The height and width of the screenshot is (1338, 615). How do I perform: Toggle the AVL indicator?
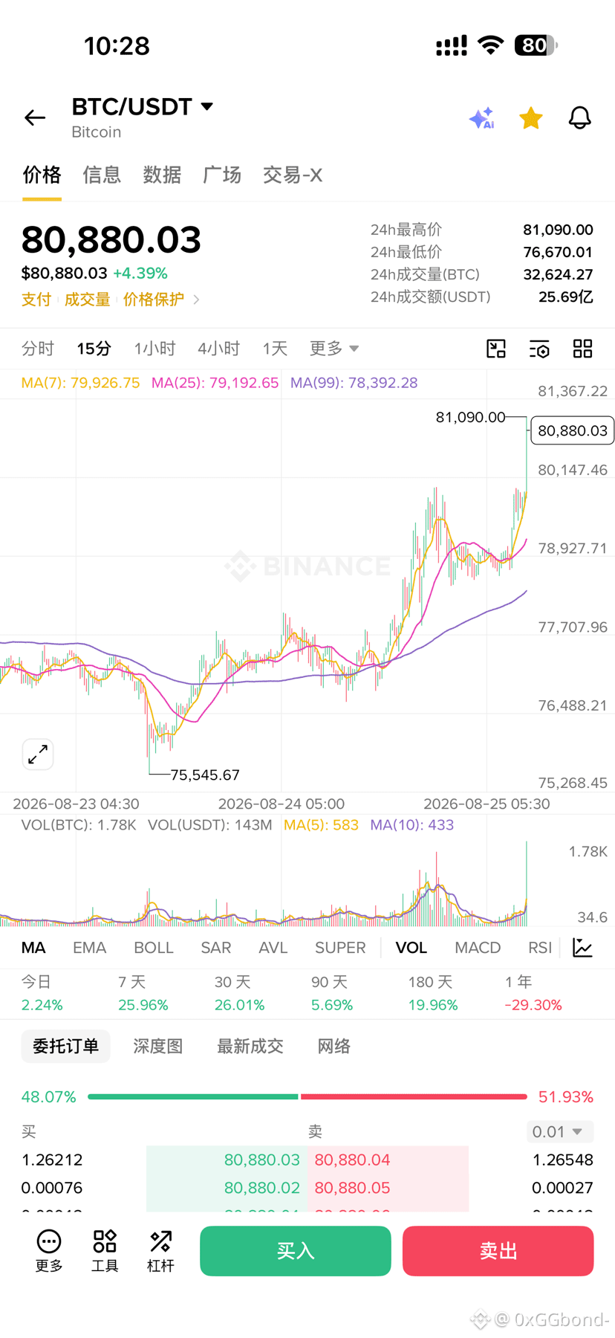(x=273, y=948)
